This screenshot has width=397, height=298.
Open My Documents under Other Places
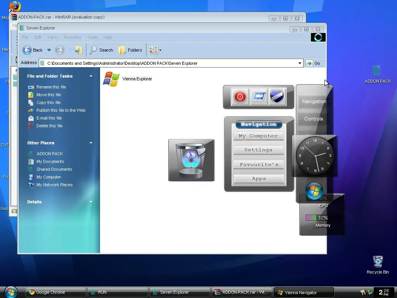click(50, 161)
